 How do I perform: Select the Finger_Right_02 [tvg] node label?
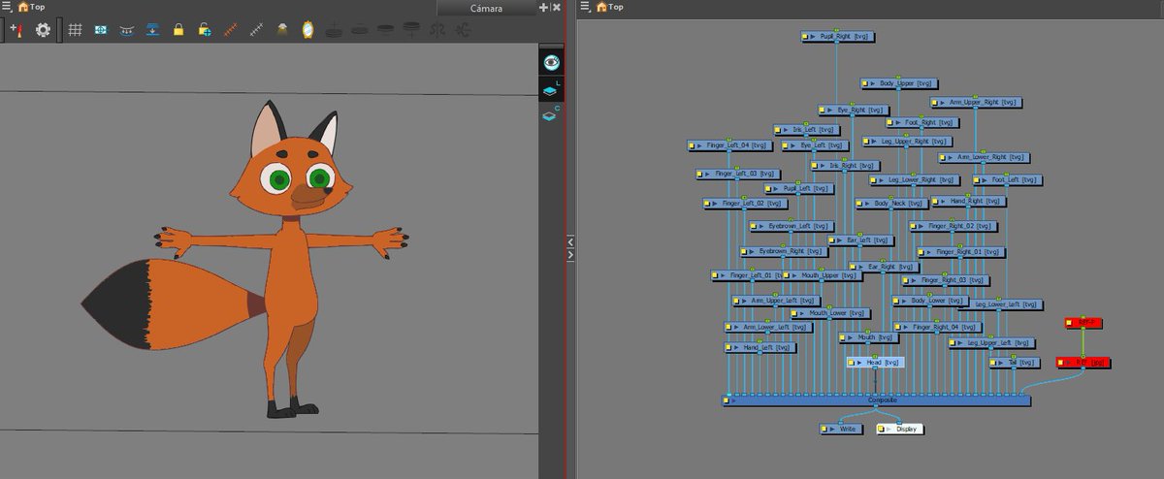click(x=956, y=226)
